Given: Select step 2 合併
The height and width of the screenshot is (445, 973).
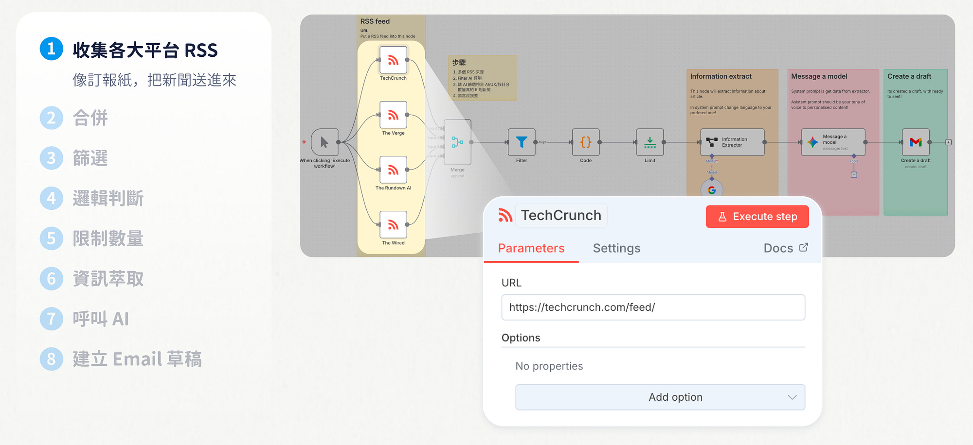Looking at the screenshot, I should point(74,118).
